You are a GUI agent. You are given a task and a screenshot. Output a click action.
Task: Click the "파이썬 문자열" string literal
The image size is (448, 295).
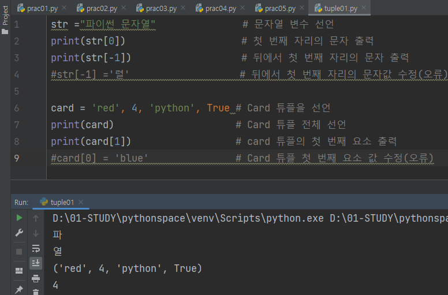tap(118, 24)
